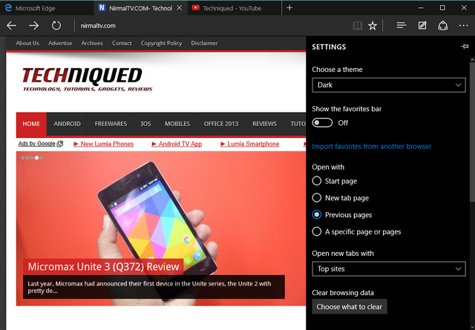Viewport: 475px width, 330px height.
Task: Select HOME in site navigation
Action: 31,124
